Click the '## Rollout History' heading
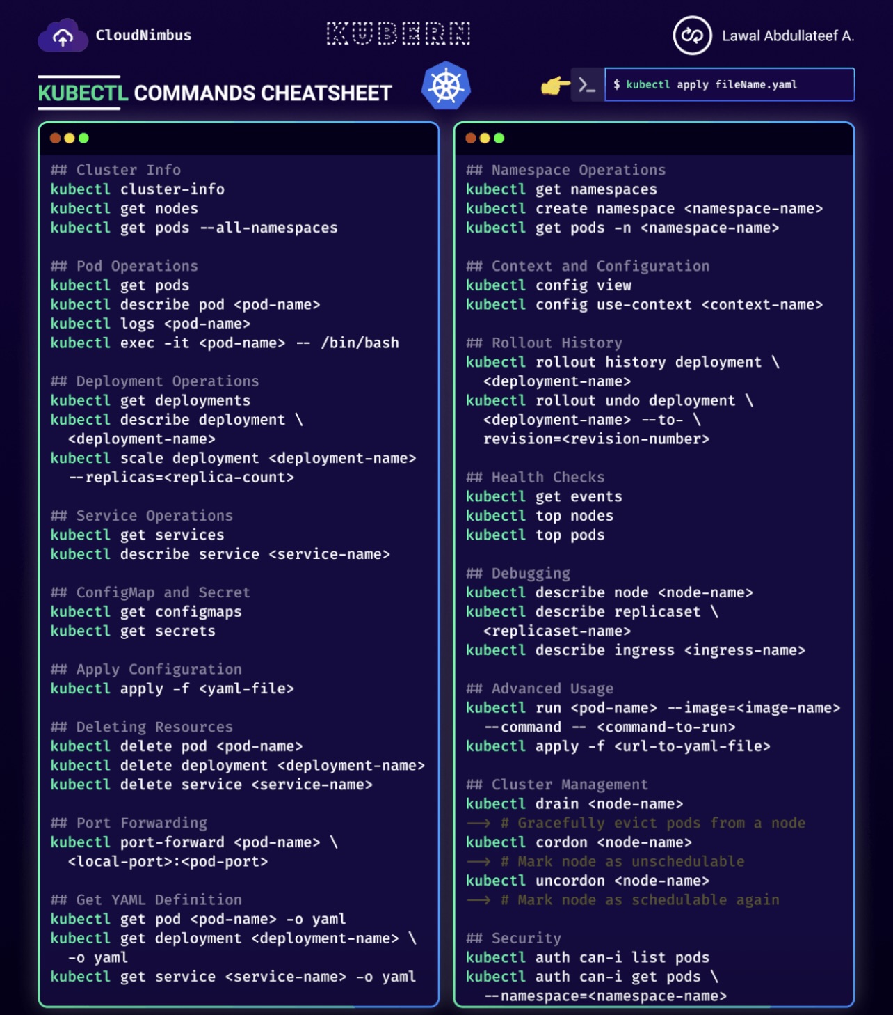893x1015 pixels. (x=544, y=343)
